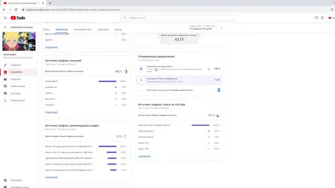
Task: Click browser back arrow button
Action: [x=4, y=9]
